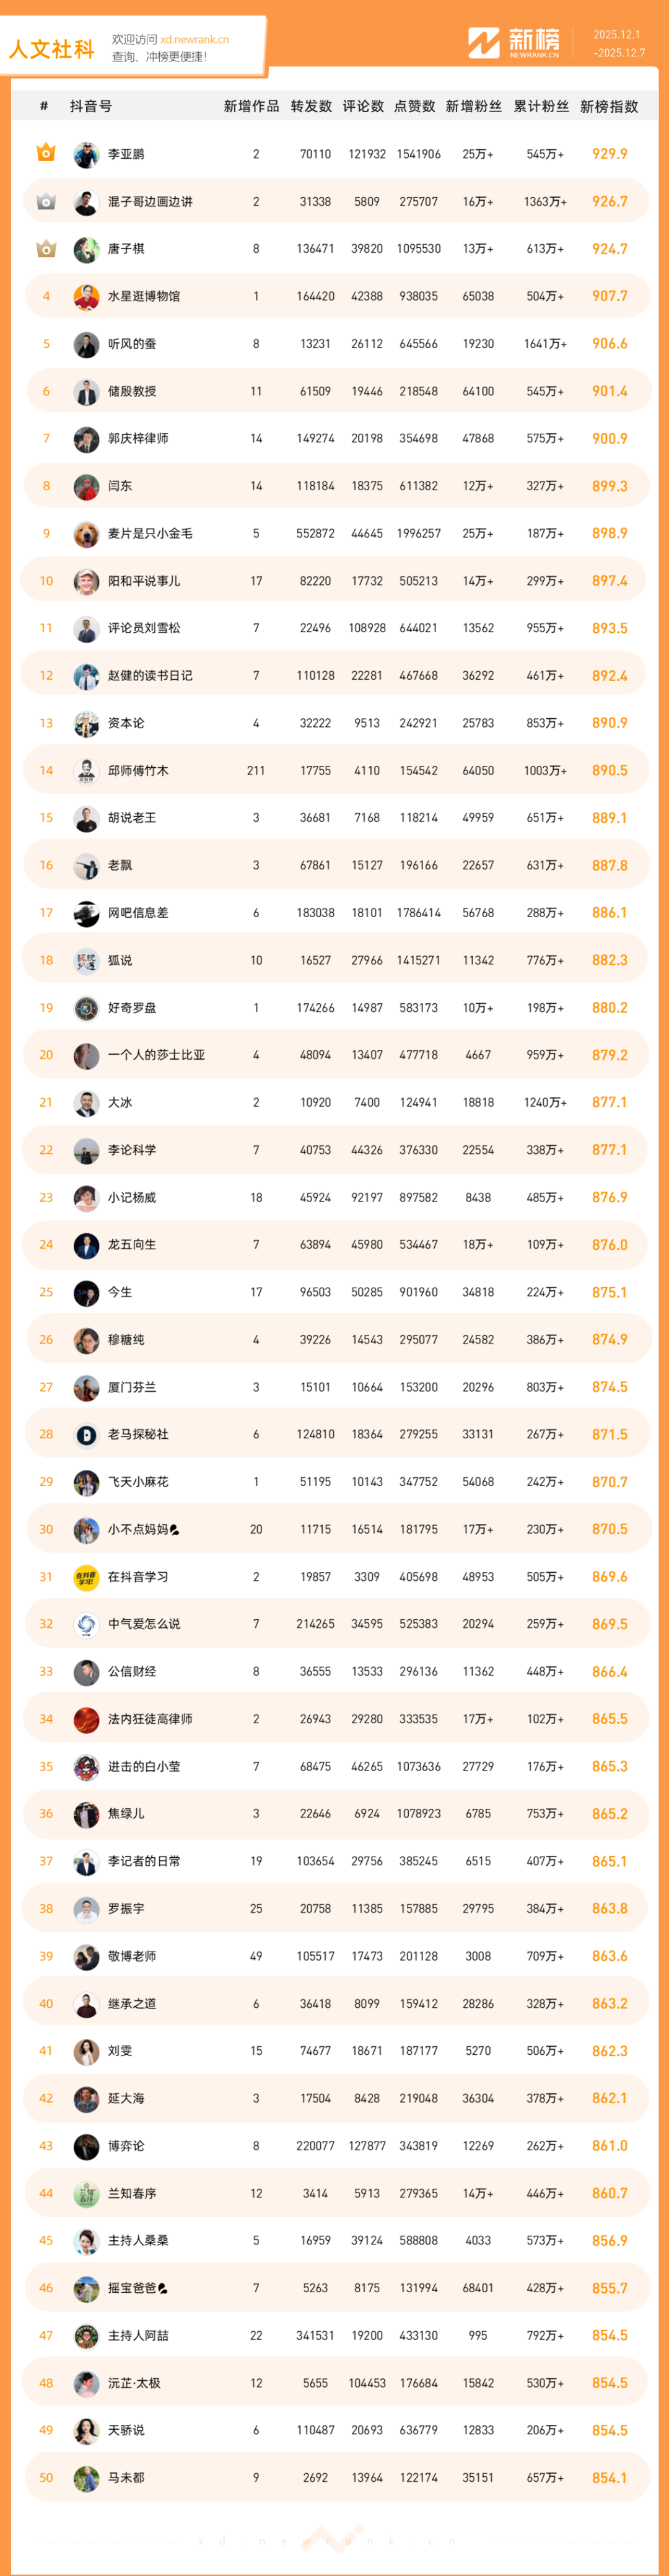Screen dimensions: 669x2576
Task: Click the 老马探秘社 dark circular avatar
Action: tap(86, 1435)
